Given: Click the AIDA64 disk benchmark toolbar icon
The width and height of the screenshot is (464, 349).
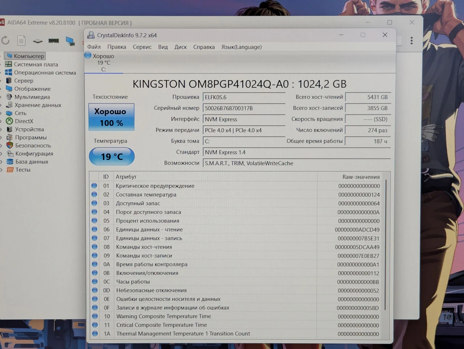Looking at the screenshot, I should [38, 41].
